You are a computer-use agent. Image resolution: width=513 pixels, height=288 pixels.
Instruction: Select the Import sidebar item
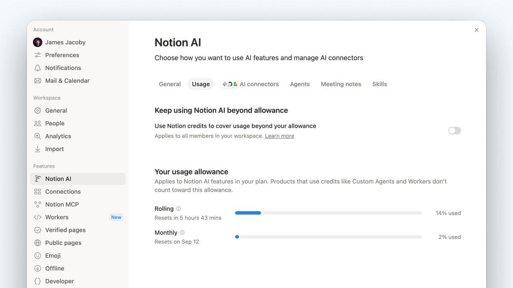click(x=78, y=149)
